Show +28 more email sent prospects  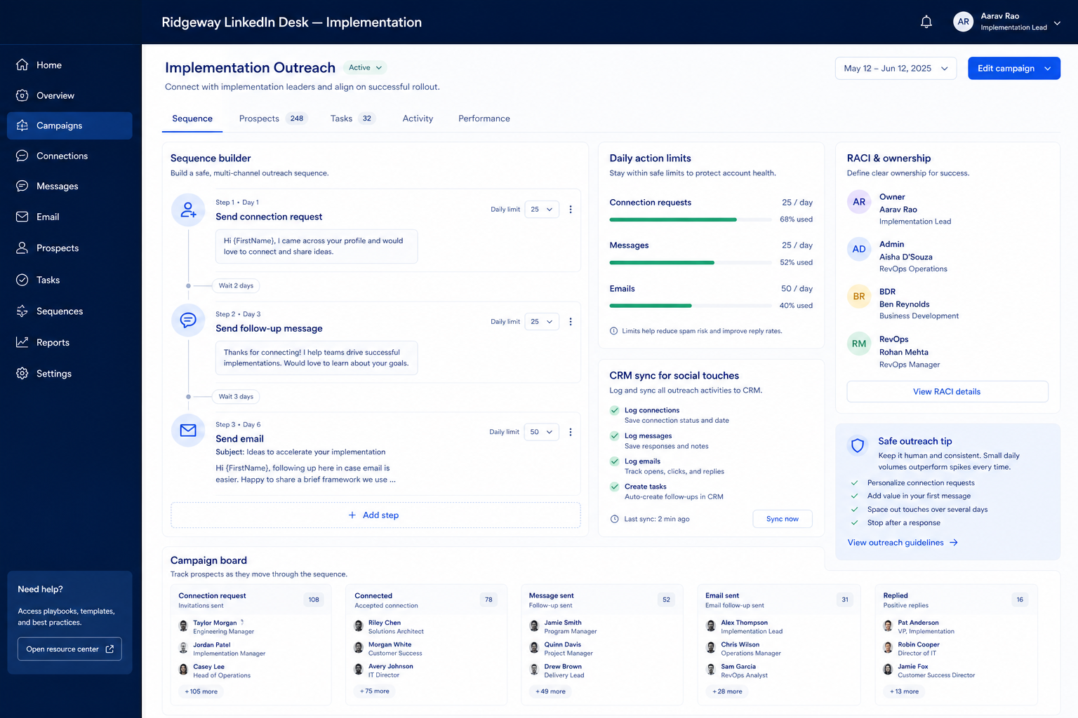pos(727,691)
